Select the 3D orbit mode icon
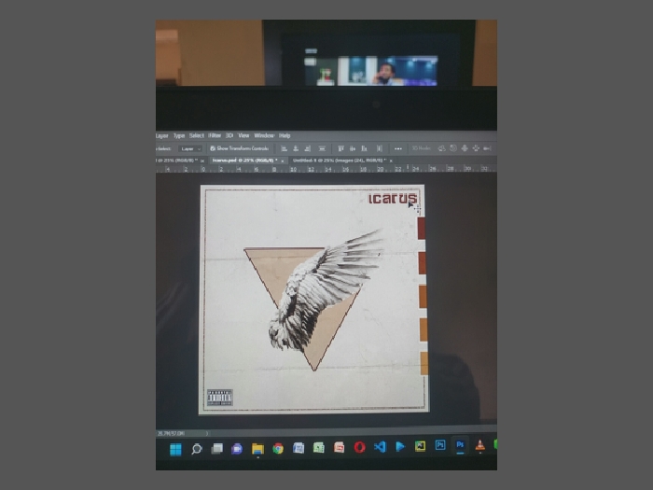The image size is (653, 490). click(442, 148)
